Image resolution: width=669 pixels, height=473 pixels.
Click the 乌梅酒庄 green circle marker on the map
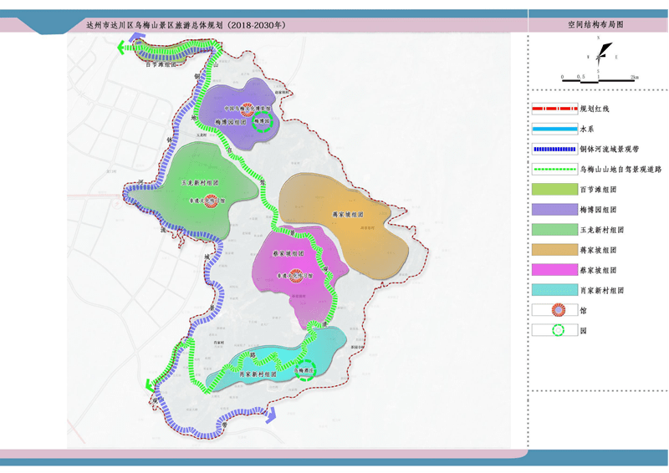(307, 370)
